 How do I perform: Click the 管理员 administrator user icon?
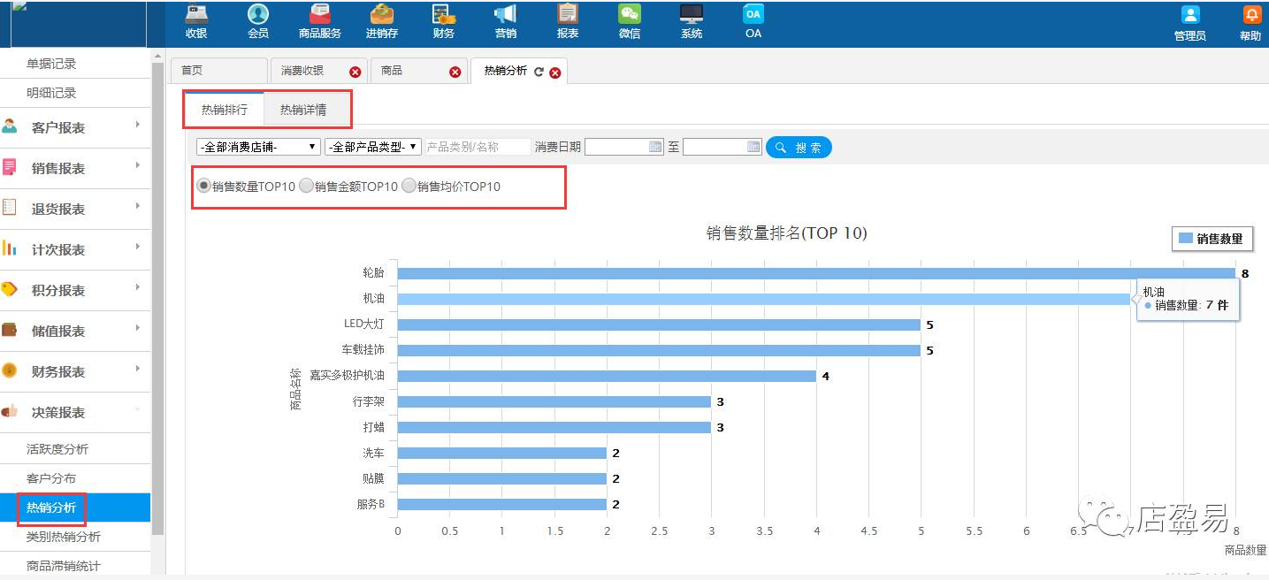coord(1190,16)
